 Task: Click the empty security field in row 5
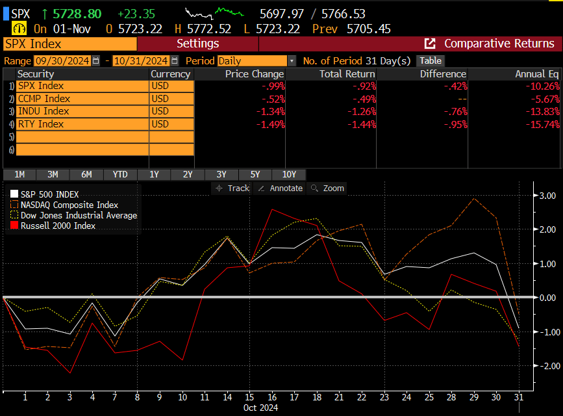pyautogui.click(x=82, y=137)
